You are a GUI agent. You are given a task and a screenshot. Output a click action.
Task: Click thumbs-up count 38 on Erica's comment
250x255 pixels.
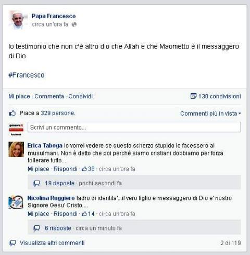[x=89, y=169]
